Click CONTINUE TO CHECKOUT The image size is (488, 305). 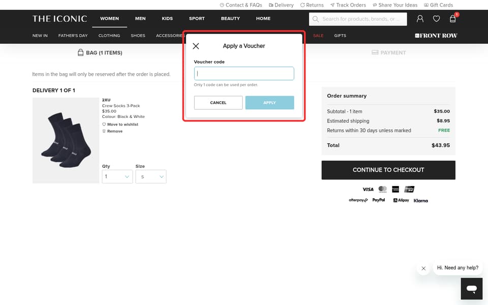click(388, 170)
